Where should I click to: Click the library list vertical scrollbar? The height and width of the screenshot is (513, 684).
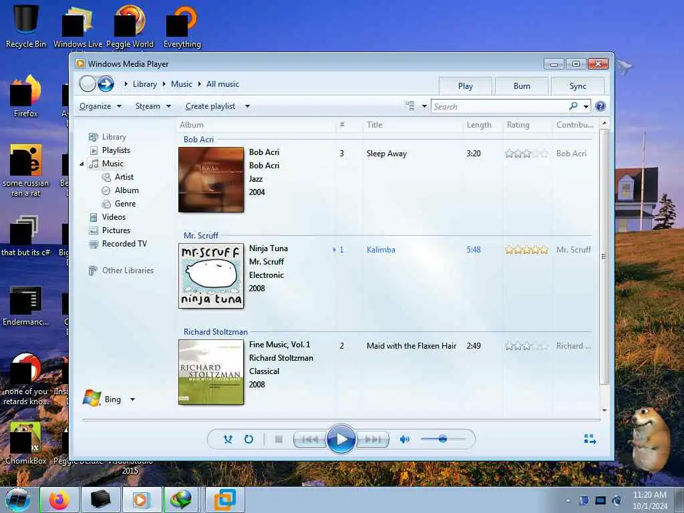coord(604,257)
